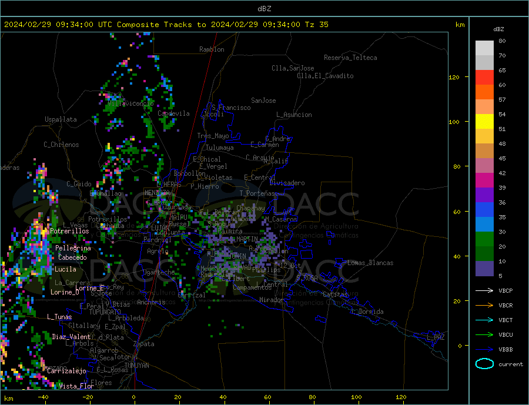Screen dimensions: 529x405
Task: Click the Diaz_Valent map label
Action: 71,337
